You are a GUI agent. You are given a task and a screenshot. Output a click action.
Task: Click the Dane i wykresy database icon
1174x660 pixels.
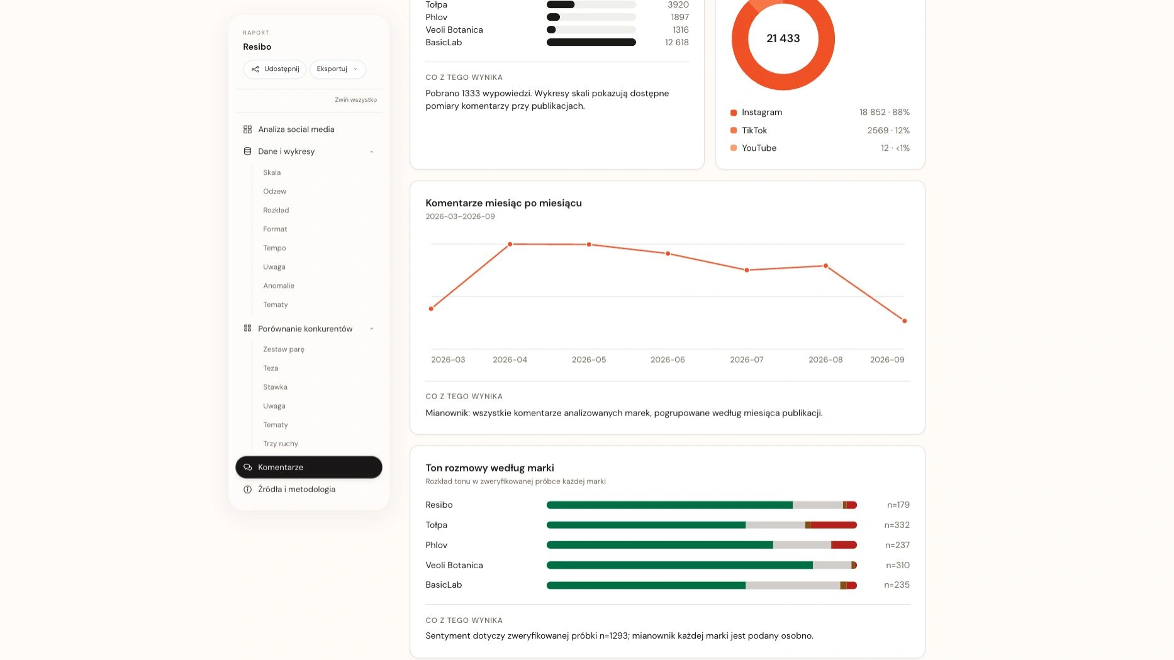click(247, 151)
